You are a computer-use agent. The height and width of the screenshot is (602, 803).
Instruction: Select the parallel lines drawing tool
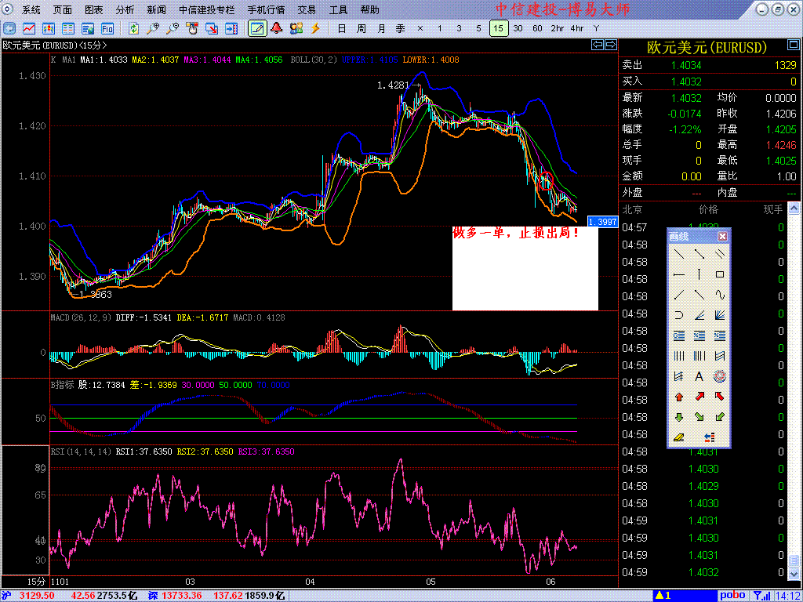click(x=720, y=253)
